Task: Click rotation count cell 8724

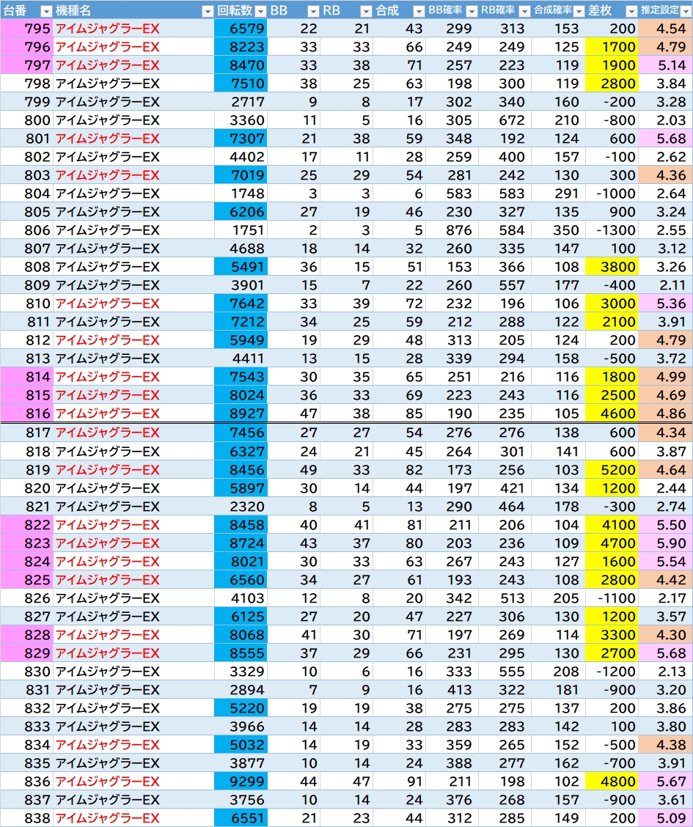Action: (x=241, y=543)
